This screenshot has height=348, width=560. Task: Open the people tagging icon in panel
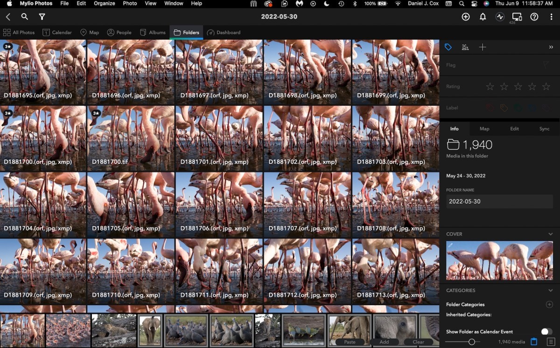pyautogui.click(x=465, y=47)
